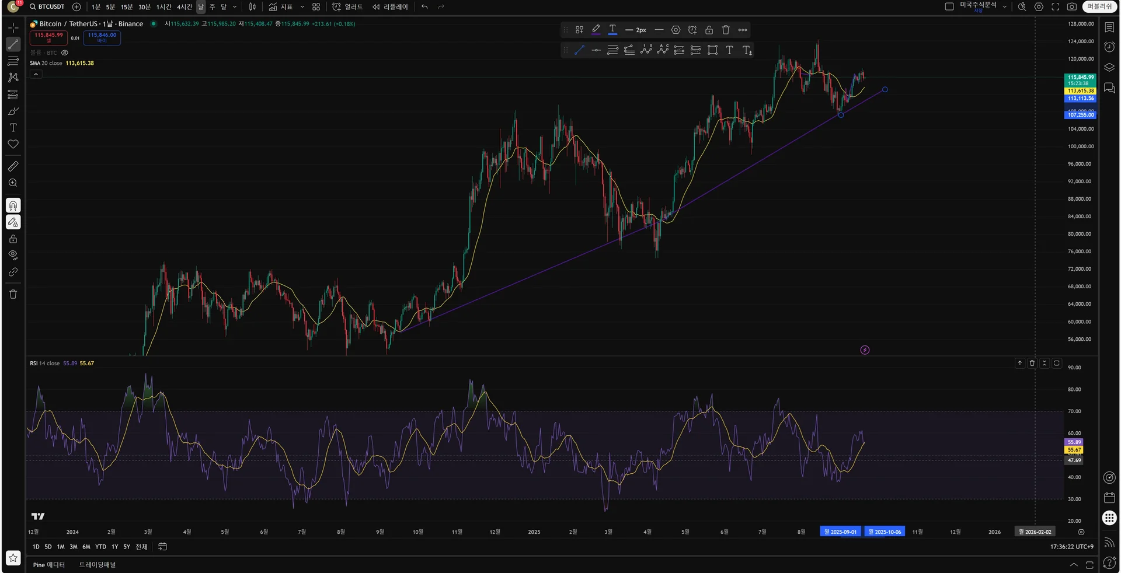
Task: Open the Pine 에디터 tab
Action: point(49,565)
